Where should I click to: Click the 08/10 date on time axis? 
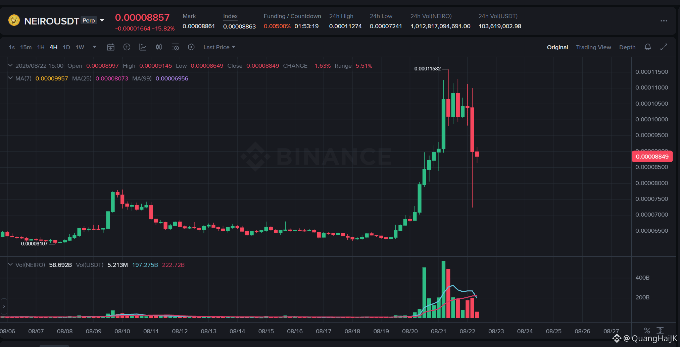[x=122, y=331]
